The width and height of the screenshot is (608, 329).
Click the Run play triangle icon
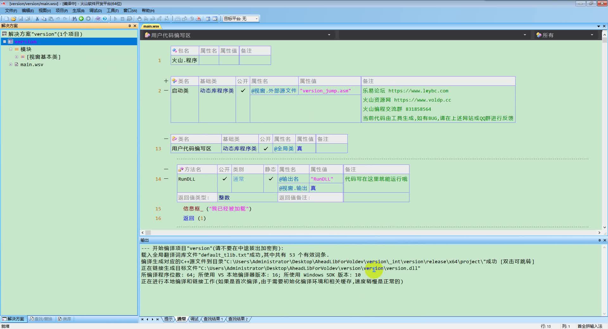[115, 19]
